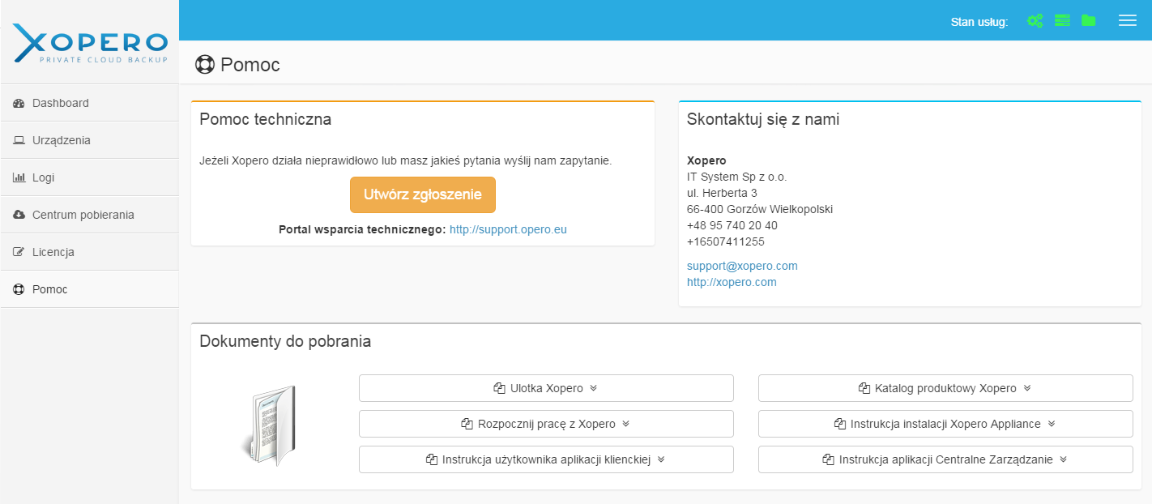The width and height of the screenshot is (1152, 504).
Task: Click the phone number +16507411255
Action: click(726, 241)
